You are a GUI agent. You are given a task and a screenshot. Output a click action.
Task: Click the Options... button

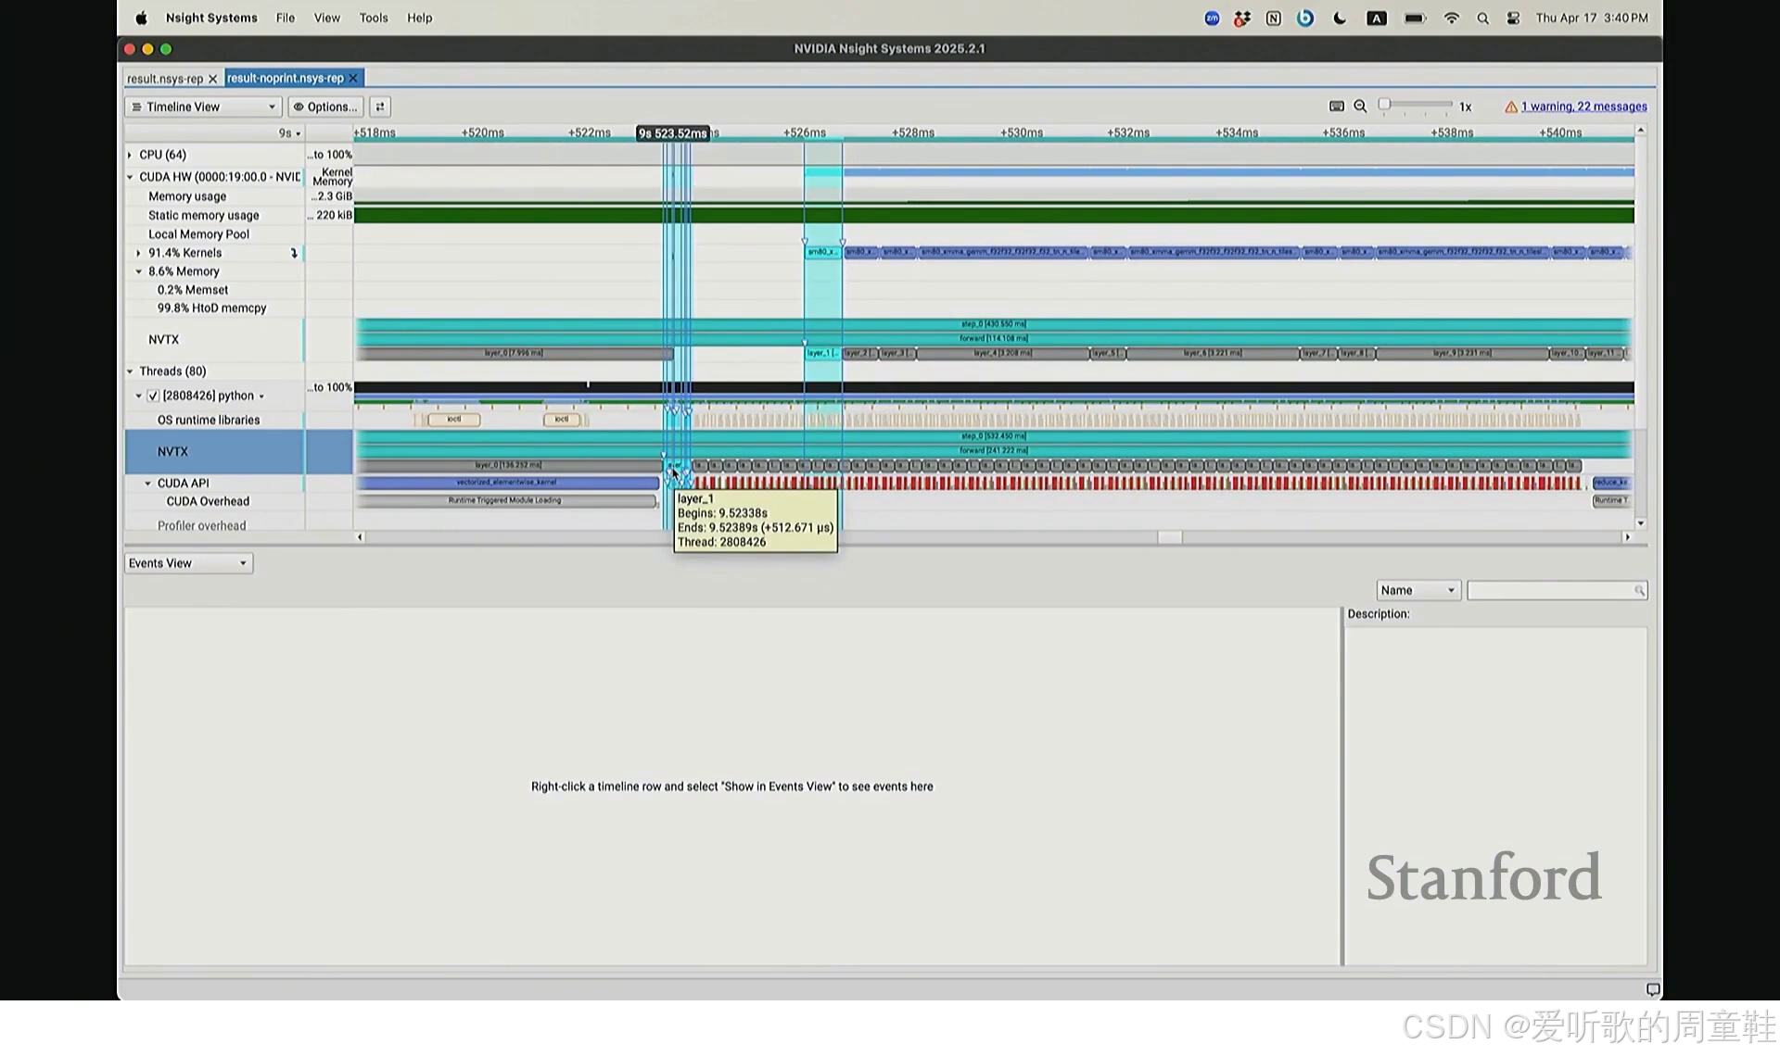click(x=325, y=107)
